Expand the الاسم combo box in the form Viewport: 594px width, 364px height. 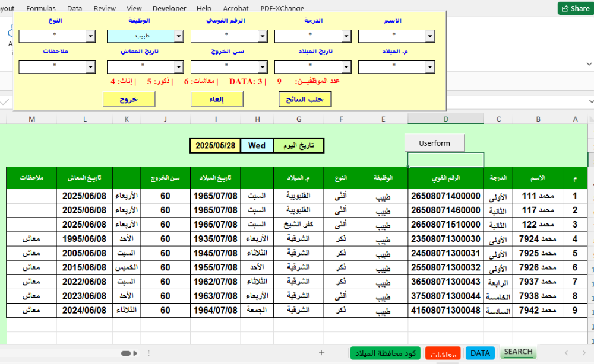click(x=430, y=36)
